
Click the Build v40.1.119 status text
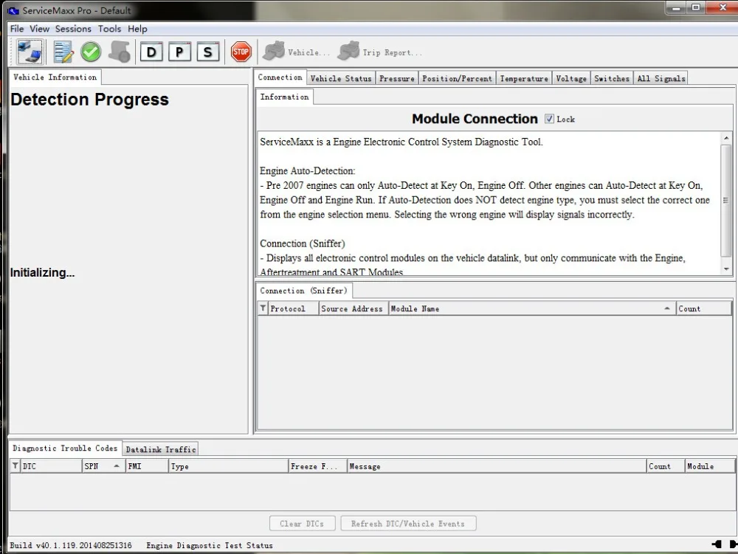[71, 545]
